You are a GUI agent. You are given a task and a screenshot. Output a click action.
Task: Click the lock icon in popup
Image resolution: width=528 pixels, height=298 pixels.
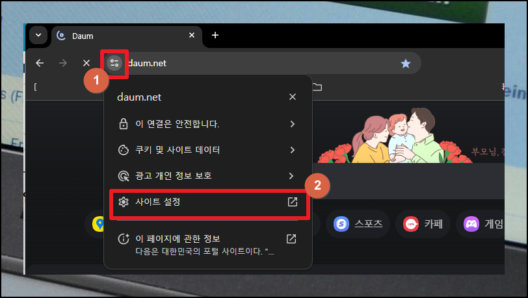coord(124,124)
